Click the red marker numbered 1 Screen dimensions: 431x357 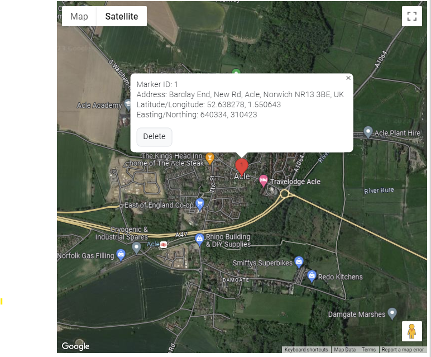click(241, 166)
